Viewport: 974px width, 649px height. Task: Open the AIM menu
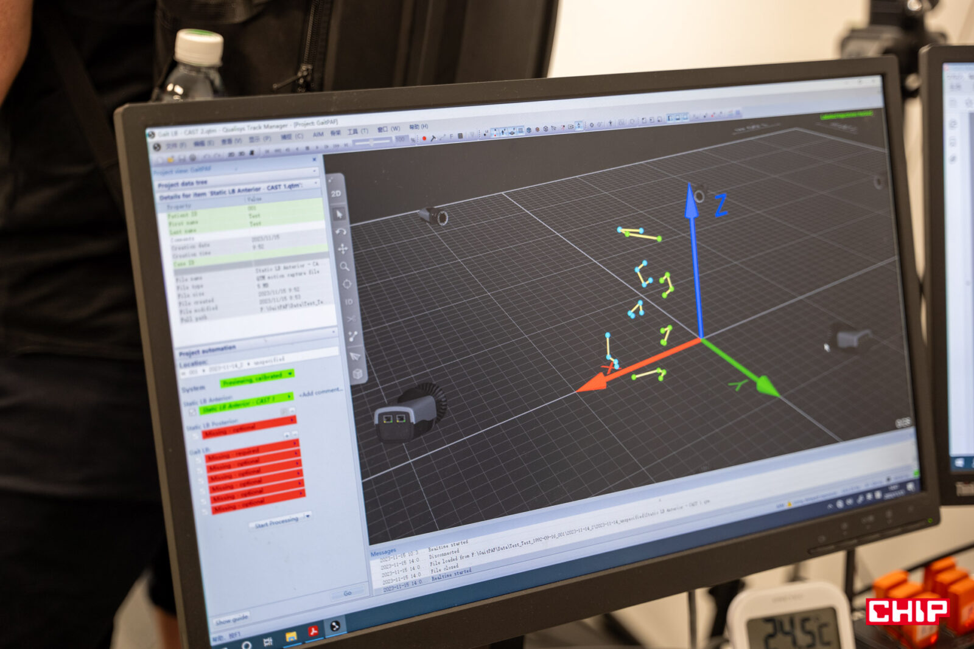[x=318, y=134]
